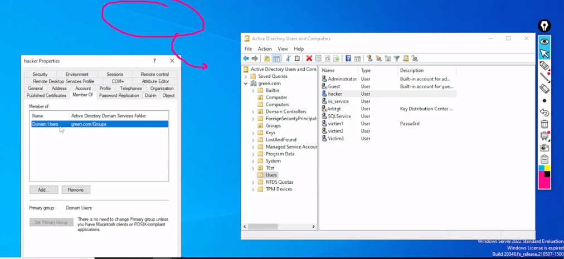The height and width of the screenshot is (259, 564).
Task: Click the help question mark in hacker Properties
Action: pos(154,61)
